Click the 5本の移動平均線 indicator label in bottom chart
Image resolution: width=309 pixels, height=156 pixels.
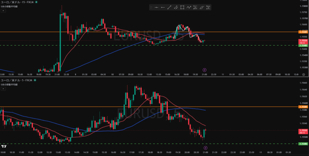[x=9, y=84]
